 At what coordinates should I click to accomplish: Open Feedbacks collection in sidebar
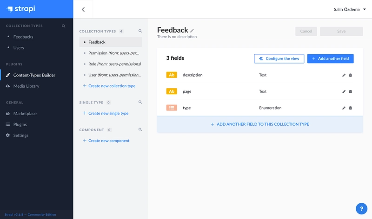[x=23, y=37]
